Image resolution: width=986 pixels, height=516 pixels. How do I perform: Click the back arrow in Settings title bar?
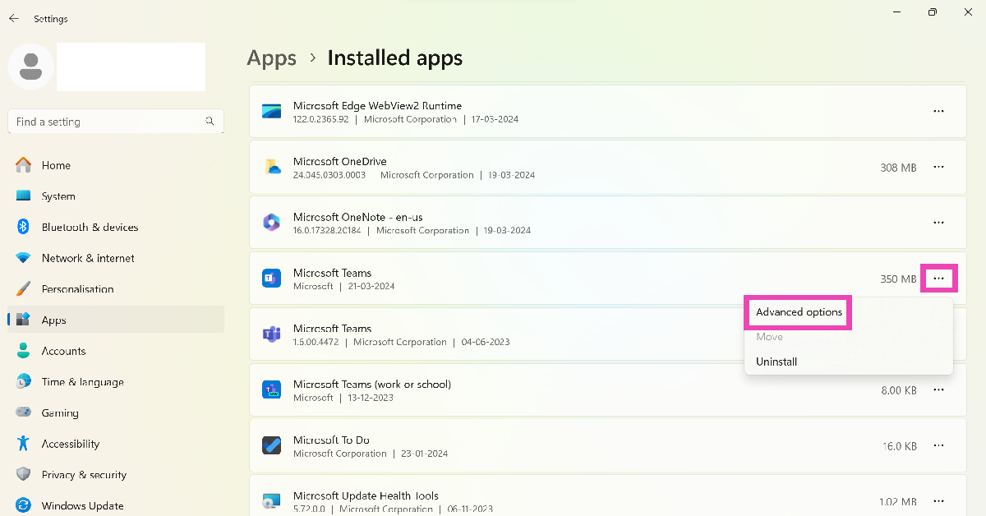pos(14,18)
